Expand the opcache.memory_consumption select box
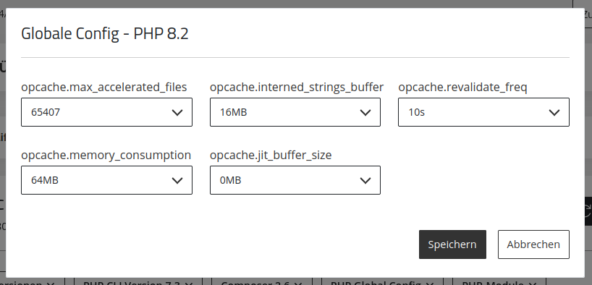The height and width of the screenshot is (285, 592). coord(106,180)
